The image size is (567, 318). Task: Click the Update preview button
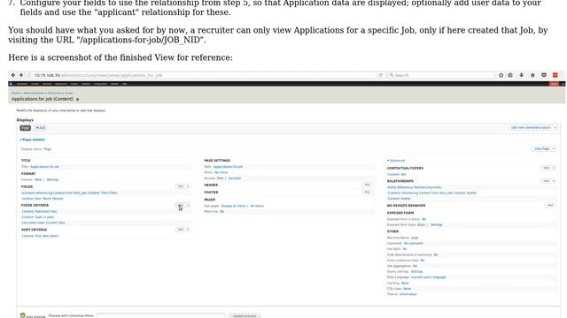tap(245, 316)
